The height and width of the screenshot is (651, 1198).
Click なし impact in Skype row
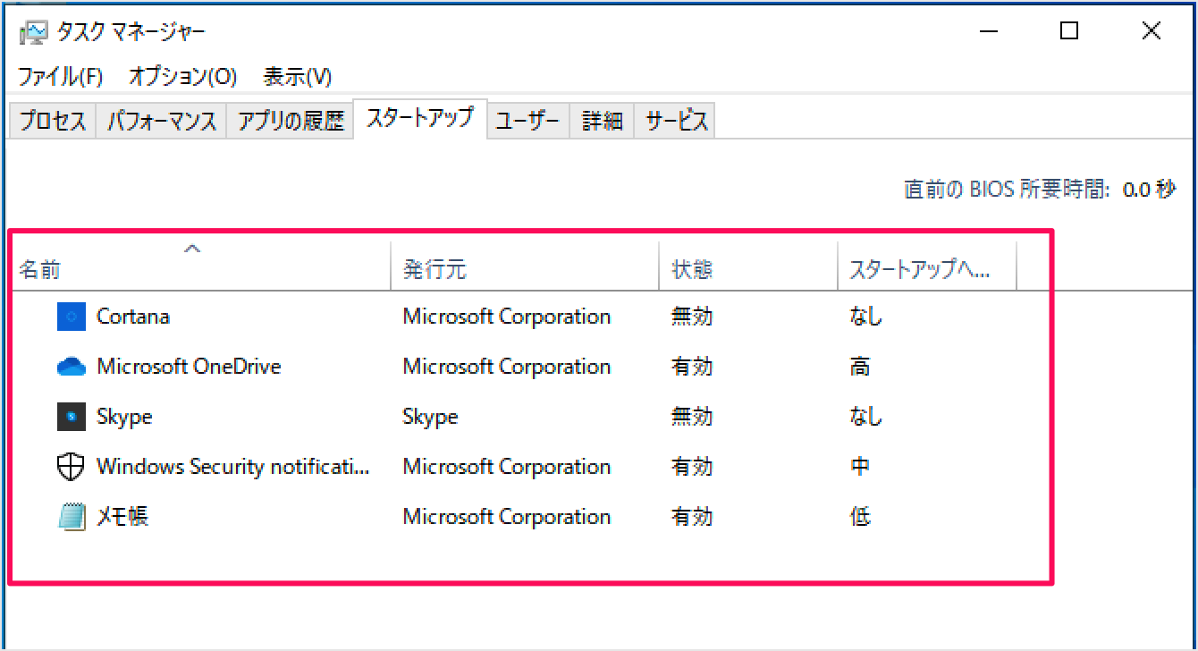pyautogui.click(x=865, y=417)
